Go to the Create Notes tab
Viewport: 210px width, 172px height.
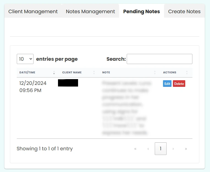coord(184,12)
